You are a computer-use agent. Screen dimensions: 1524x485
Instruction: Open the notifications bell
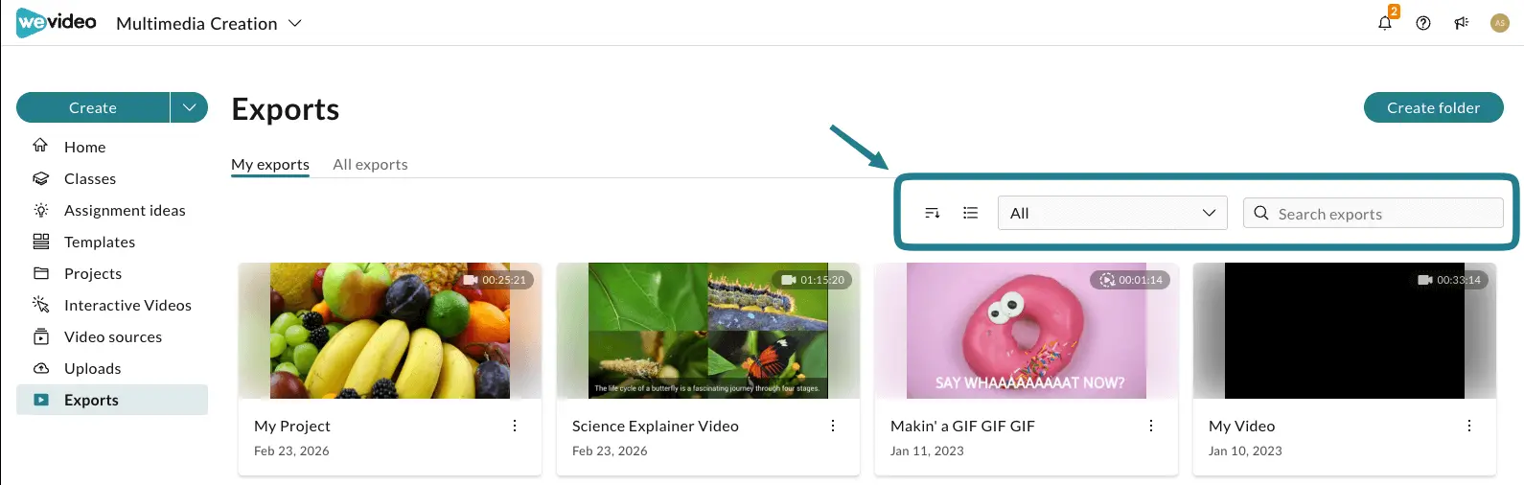pyautogui.click(x=1385, y=23)
